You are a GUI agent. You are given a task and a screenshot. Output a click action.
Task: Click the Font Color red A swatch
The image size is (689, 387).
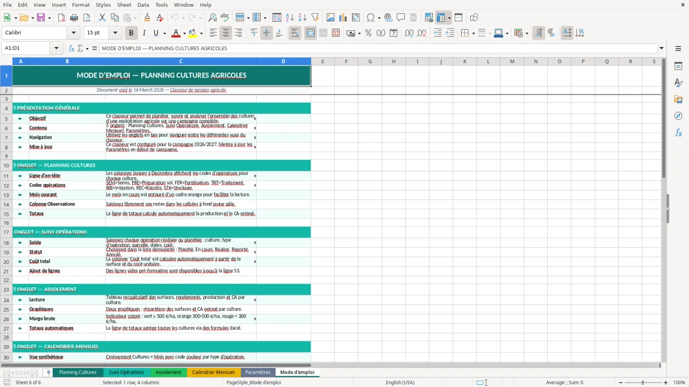[176, 33]
